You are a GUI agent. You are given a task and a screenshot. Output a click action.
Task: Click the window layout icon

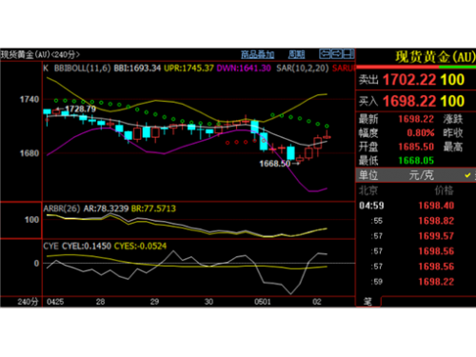point(348,54)
